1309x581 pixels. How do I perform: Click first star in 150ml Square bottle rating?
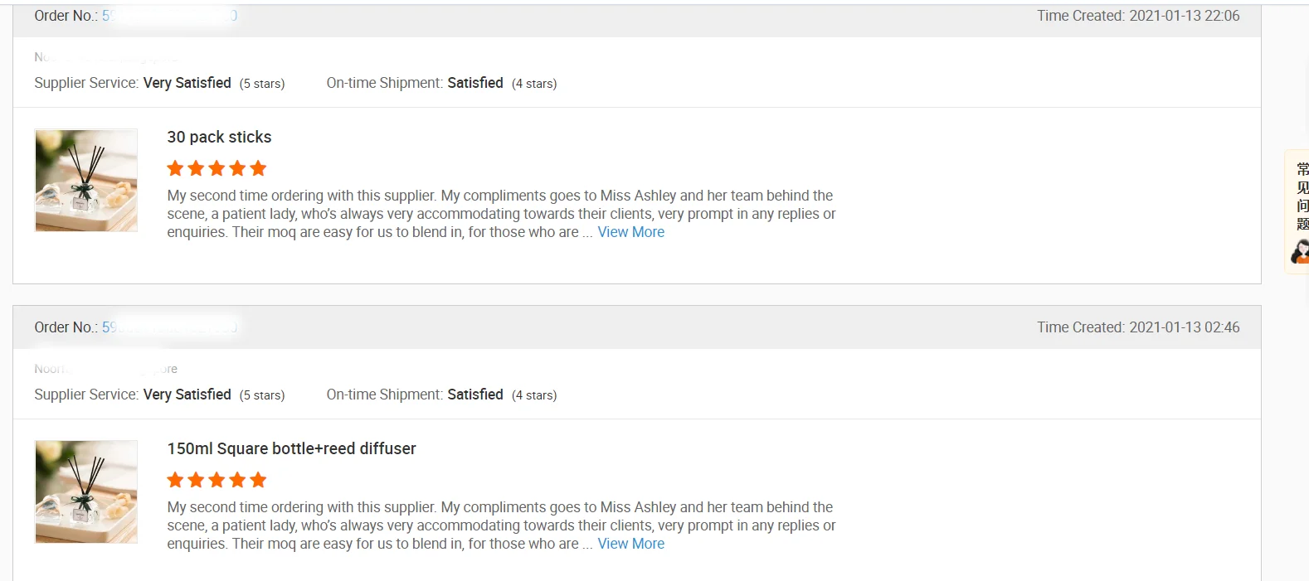[175, 480]
